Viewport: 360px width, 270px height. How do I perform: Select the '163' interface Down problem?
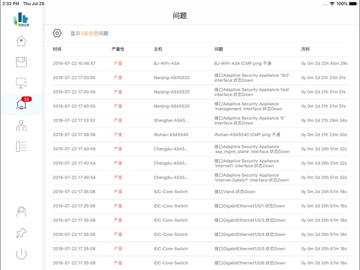[252, 78]
